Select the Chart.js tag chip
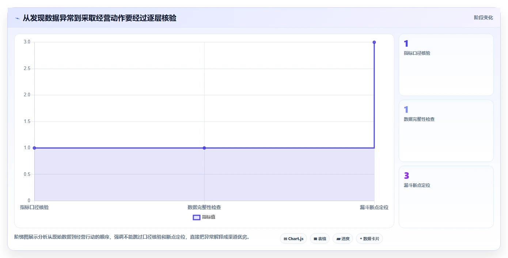This screenshot has height=258, width=508. point(293,239)
